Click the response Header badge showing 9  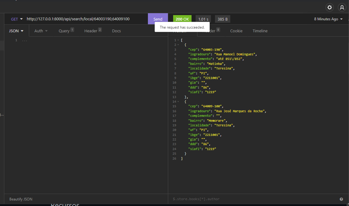pyautogui.click(x=218, y=29)
